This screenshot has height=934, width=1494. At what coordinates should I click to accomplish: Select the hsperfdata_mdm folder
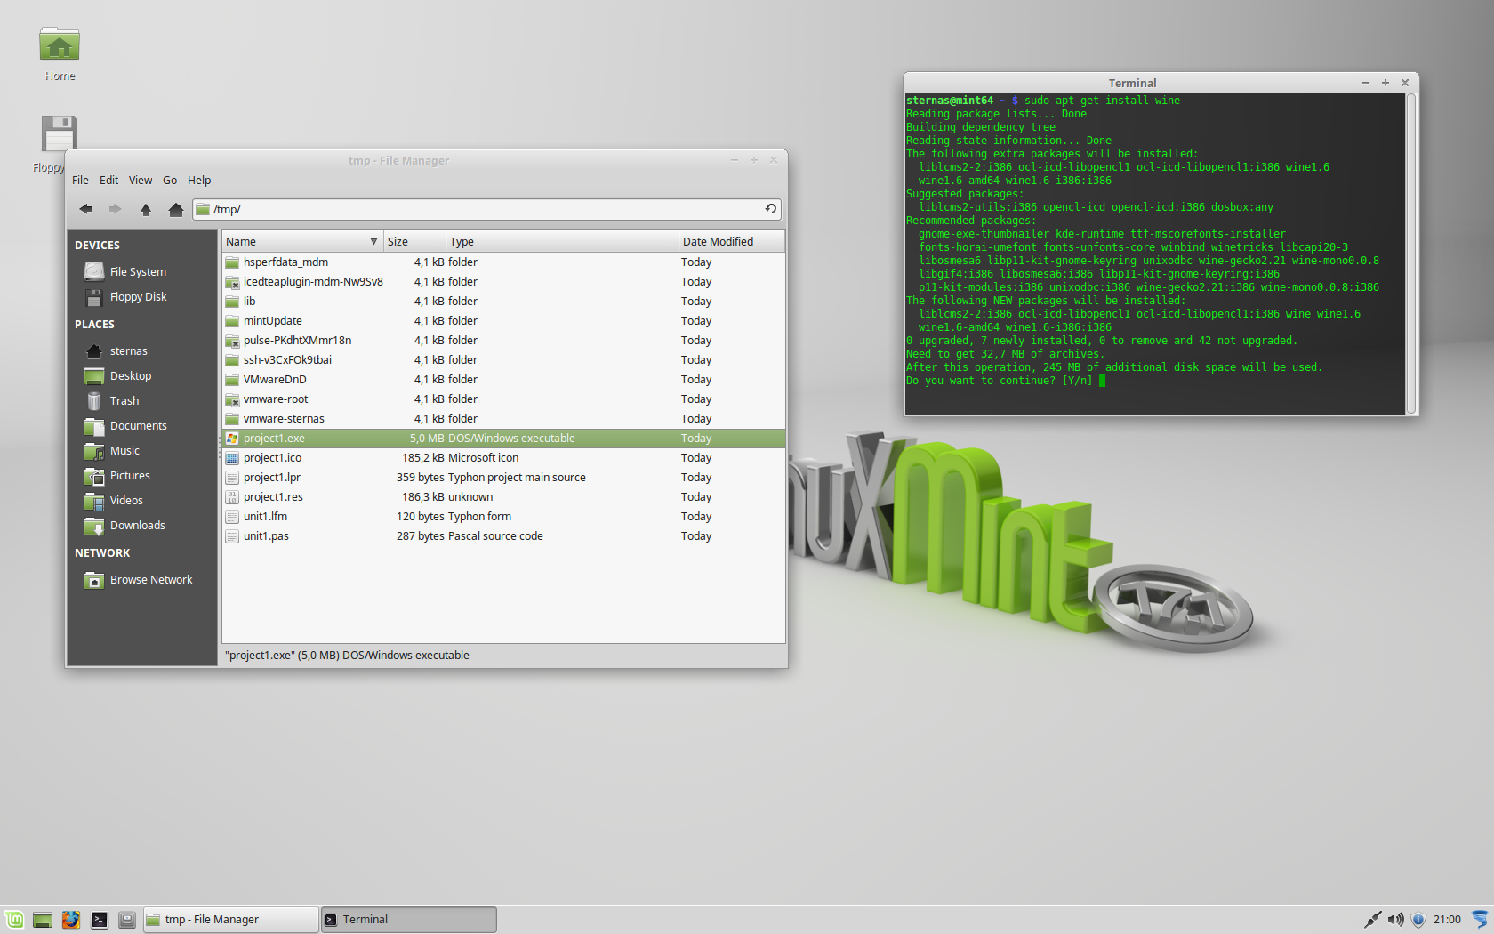[x=503, y=262]
